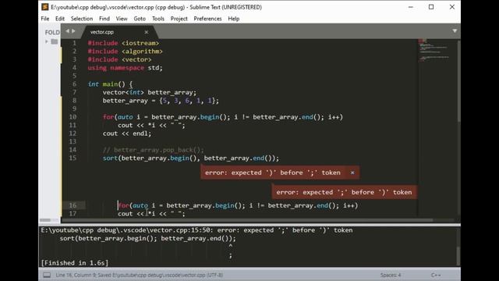This screenshot has height=281, width=499.
Task: Click the build output error path line
Action: (196, 230)
